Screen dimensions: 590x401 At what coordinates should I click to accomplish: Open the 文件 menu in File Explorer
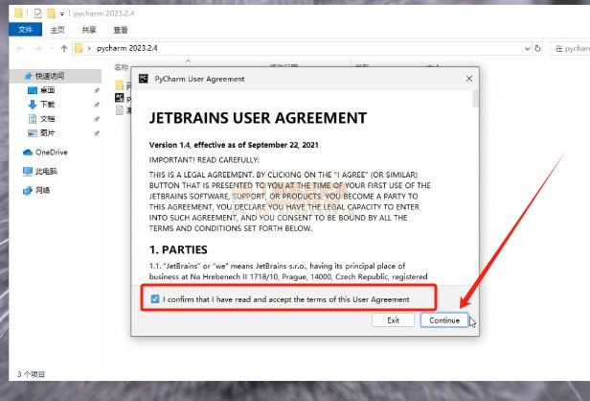coord(25,30)
